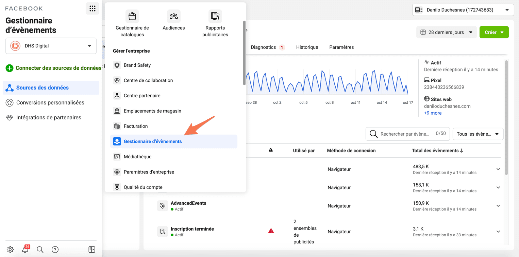Click the Emplacements de magasin pin icon

[x=117, y=111]
